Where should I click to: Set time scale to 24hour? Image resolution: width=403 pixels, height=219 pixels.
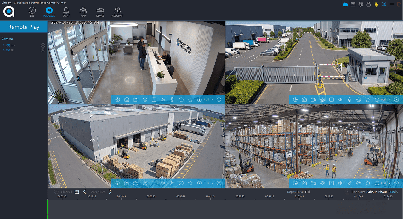[372, 192]
